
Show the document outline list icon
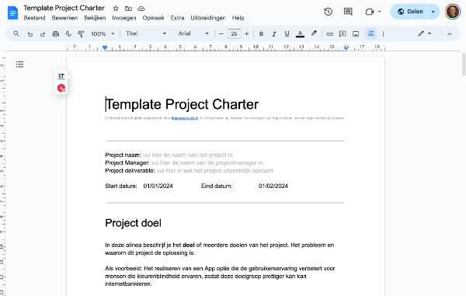click(x=19, y=64)
